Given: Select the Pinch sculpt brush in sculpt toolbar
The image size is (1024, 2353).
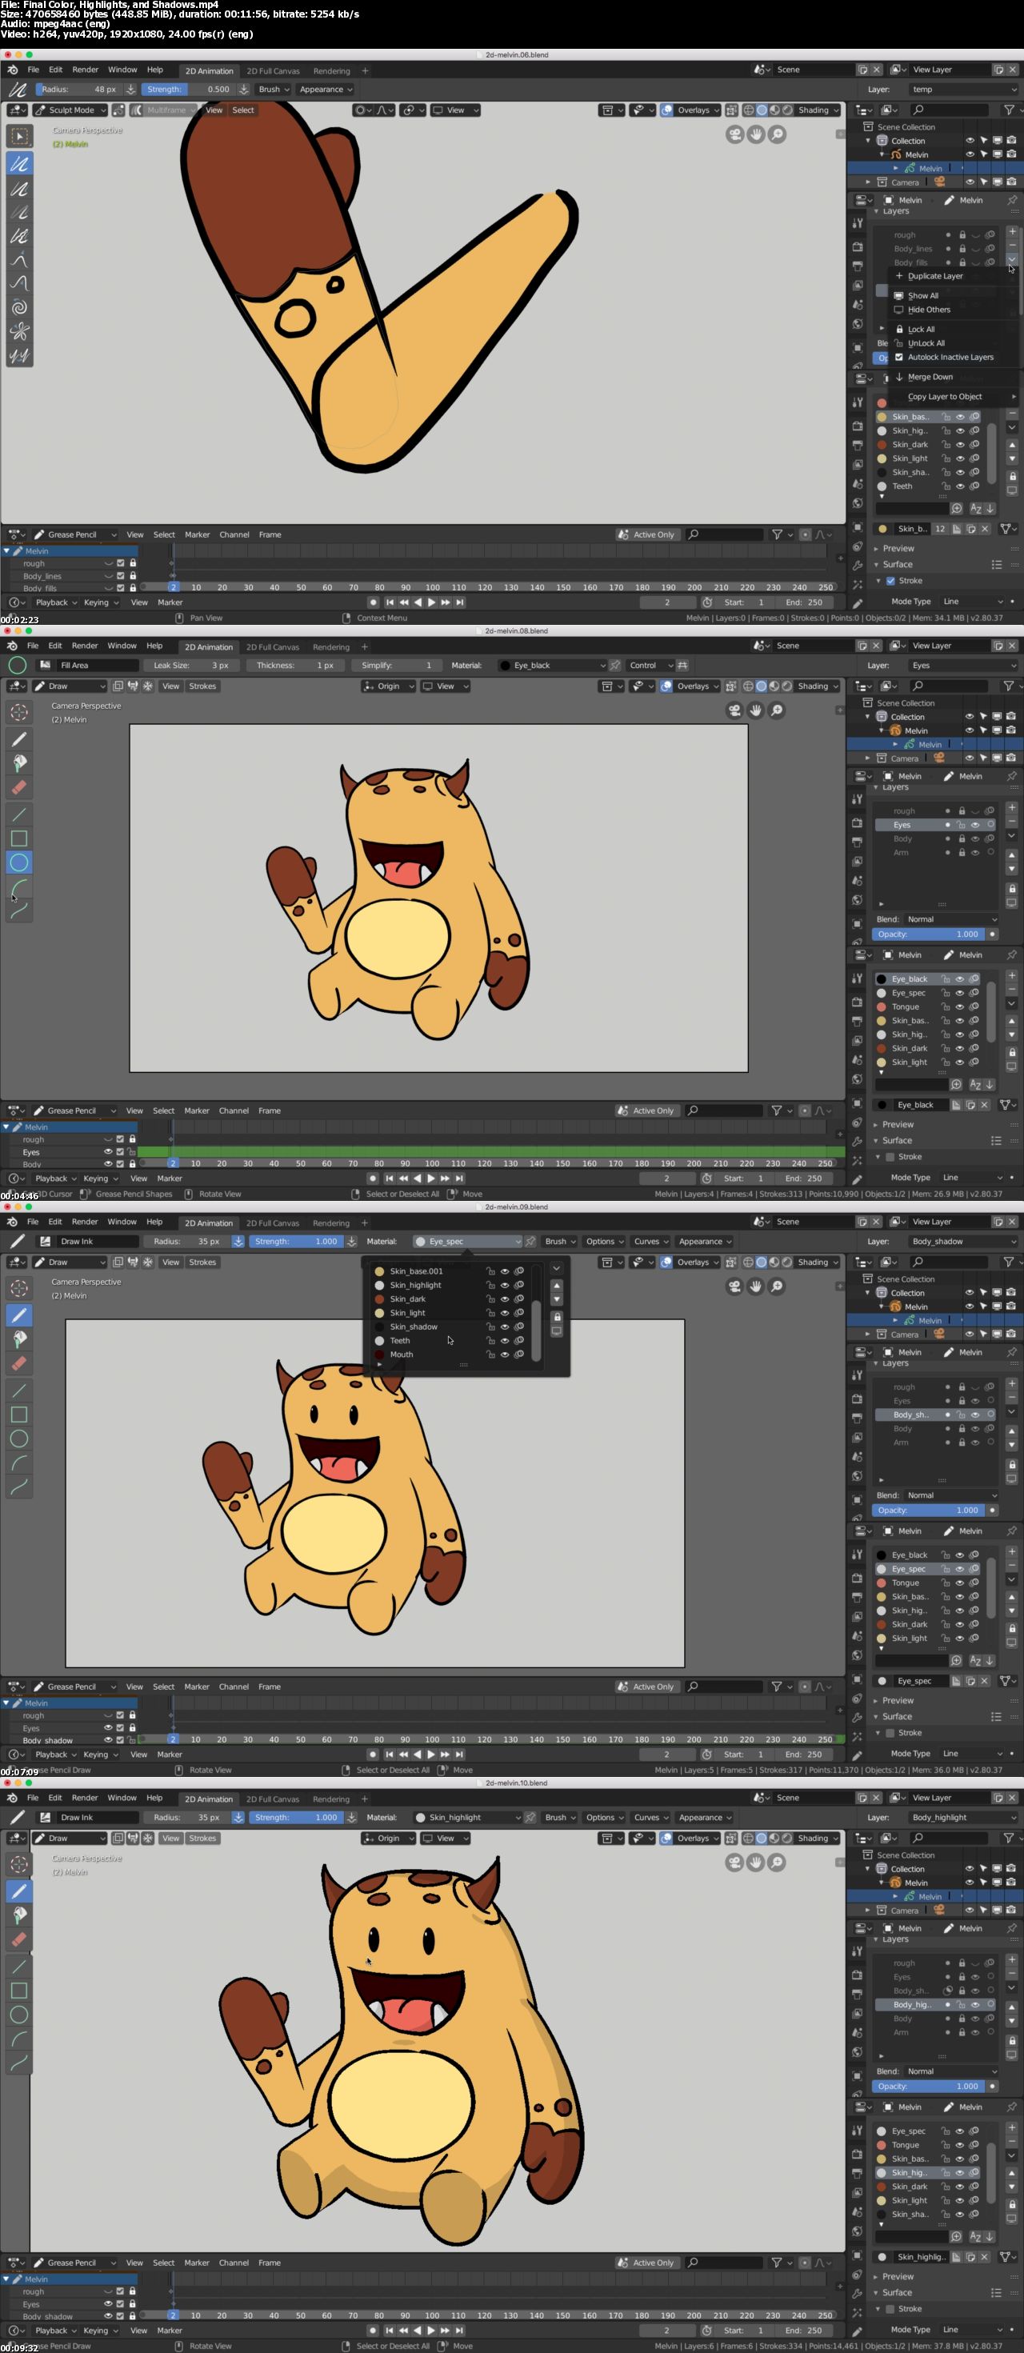Looking at the screenshot, I should (19, 330).
